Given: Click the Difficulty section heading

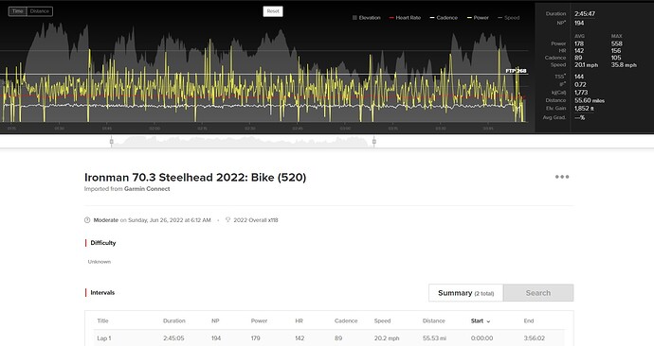Looking at the screenshot, I should tap(103, 243).
